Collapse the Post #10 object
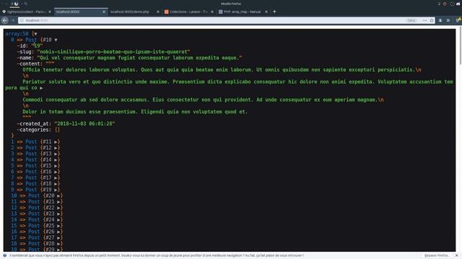This screenshot has height=259, width=462. 56,40
